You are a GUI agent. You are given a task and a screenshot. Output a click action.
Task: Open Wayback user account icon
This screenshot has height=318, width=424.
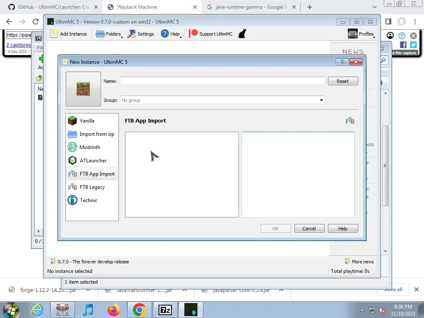click(x=390, y=36)
